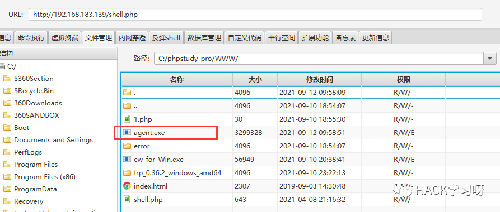Screen dimensions: 500x212
Task: Select Documents and Settings in the tree
Action: tap(53, 140)
